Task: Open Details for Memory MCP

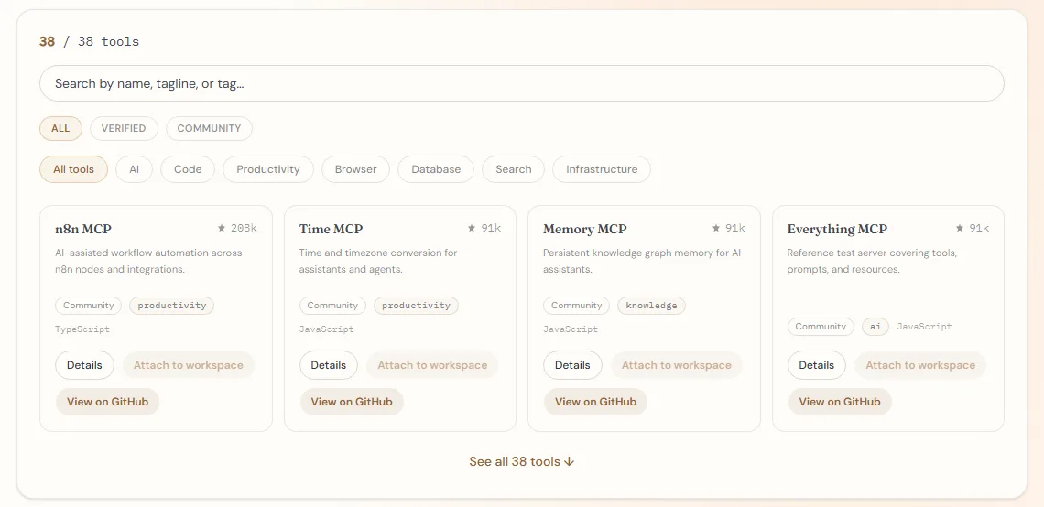Action: pyautogui.click(x=572, y=365)
